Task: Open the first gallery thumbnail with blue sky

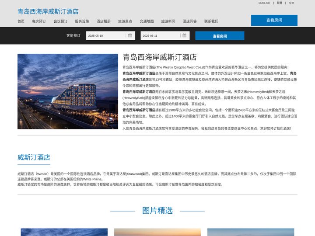Action: coord(64,232)
